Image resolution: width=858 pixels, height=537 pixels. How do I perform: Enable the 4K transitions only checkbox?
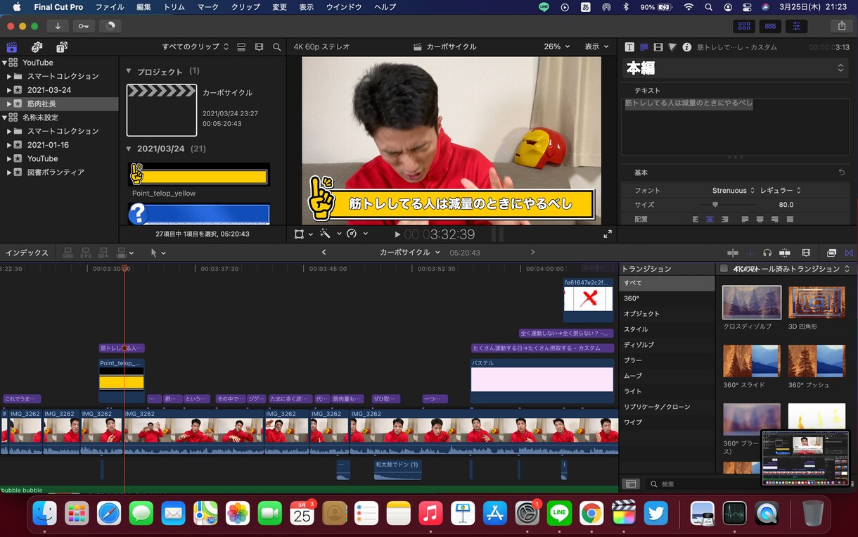click(x=724, y=269)
